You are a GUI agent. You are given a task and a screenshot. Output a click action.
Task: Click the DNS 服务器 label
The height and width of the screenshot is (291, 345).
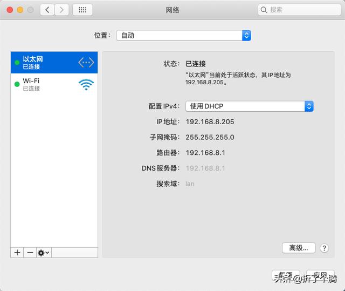pos(161,168)
